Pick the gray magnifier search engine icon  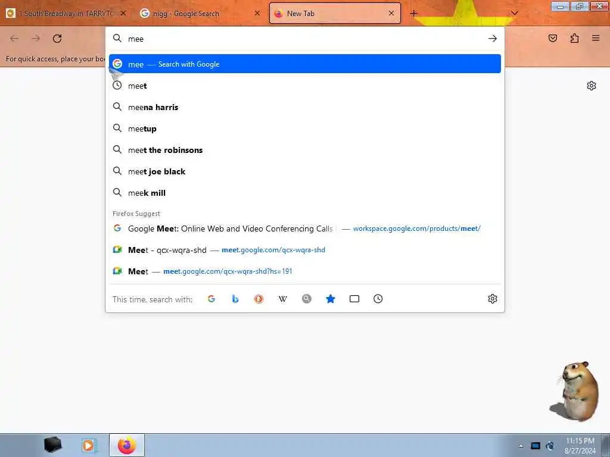307,299
